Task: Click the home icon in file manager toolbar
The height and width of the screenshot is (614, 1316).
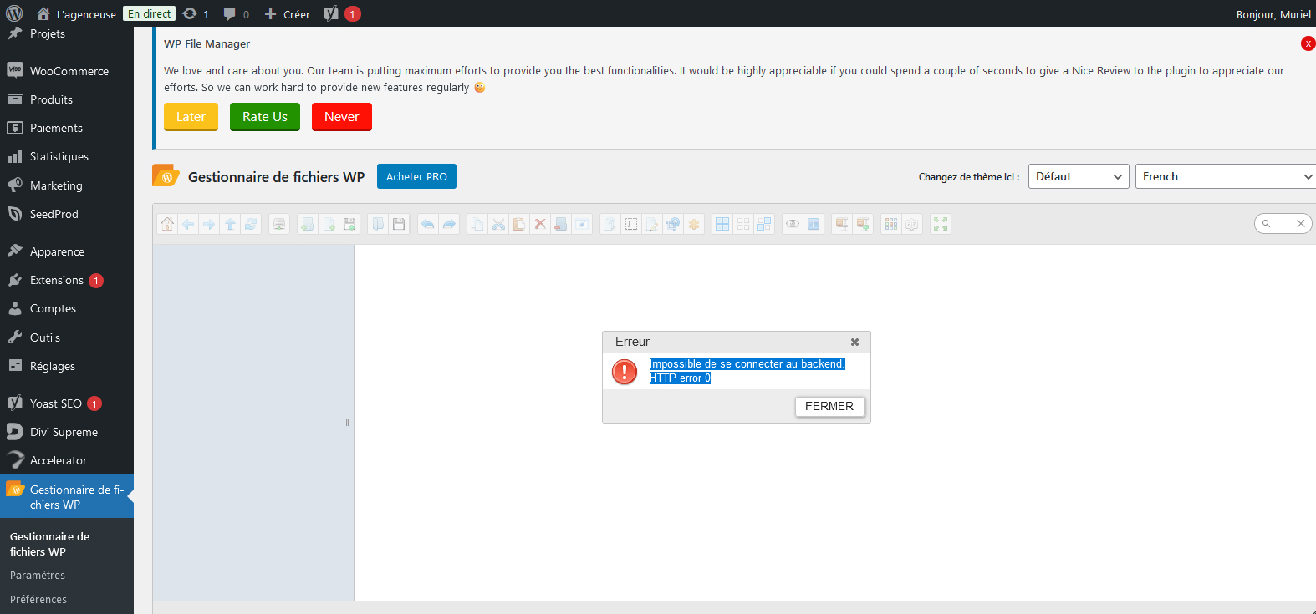Action: (167, 224)
